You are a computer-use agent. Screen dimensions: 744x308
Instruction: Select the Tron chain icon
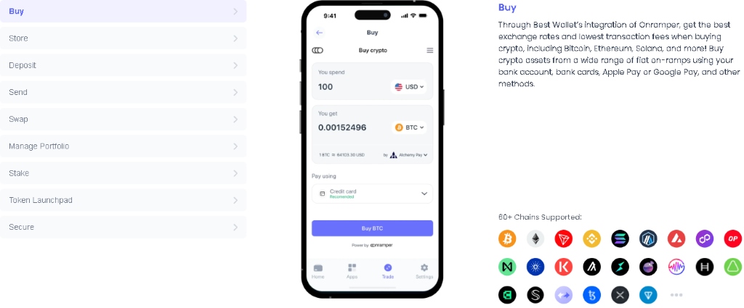point(563,238)
